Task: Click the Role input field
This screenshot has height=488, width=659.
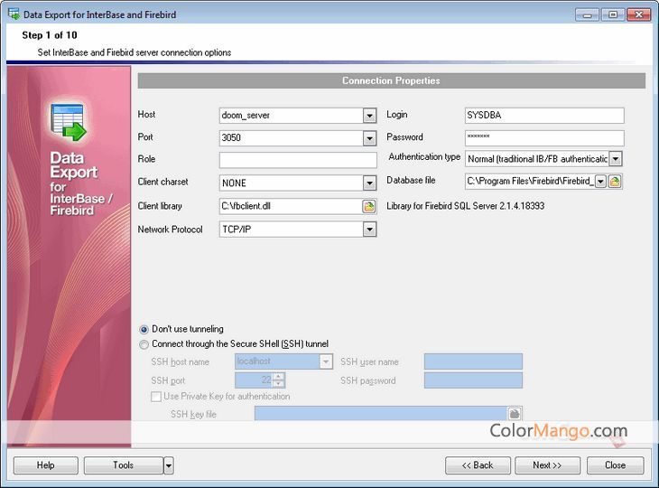Action: 298,160
